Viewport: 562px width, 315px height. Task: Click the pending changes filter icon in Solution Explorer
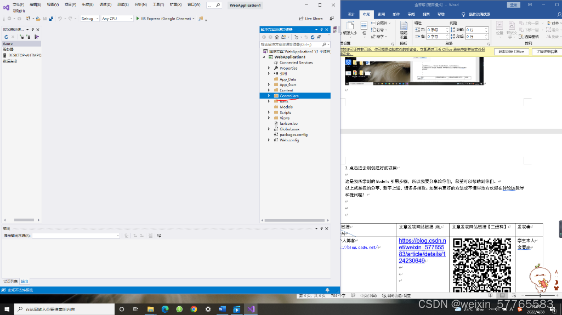tap(297, 37)
